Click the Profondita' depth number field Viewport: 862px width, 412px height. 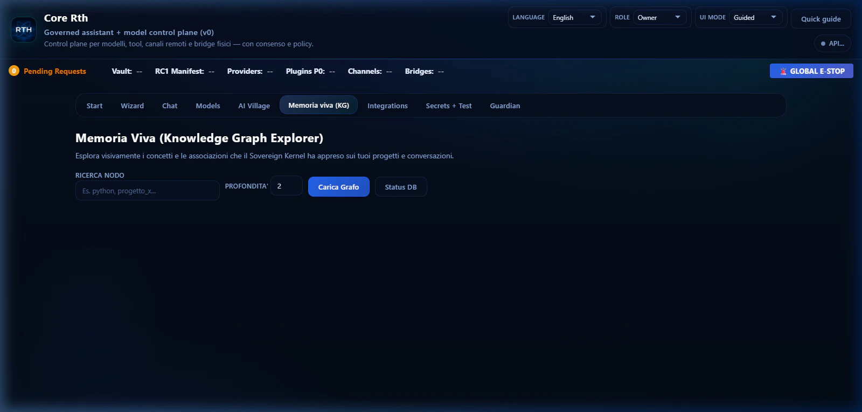click(286, 186)
